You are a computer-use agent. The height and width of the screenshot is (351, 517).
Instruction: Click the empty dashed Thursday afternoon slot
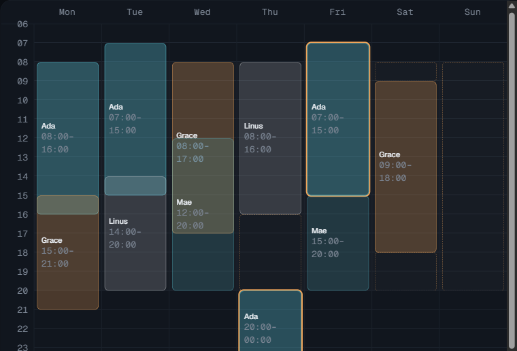[x=270, y=252]
